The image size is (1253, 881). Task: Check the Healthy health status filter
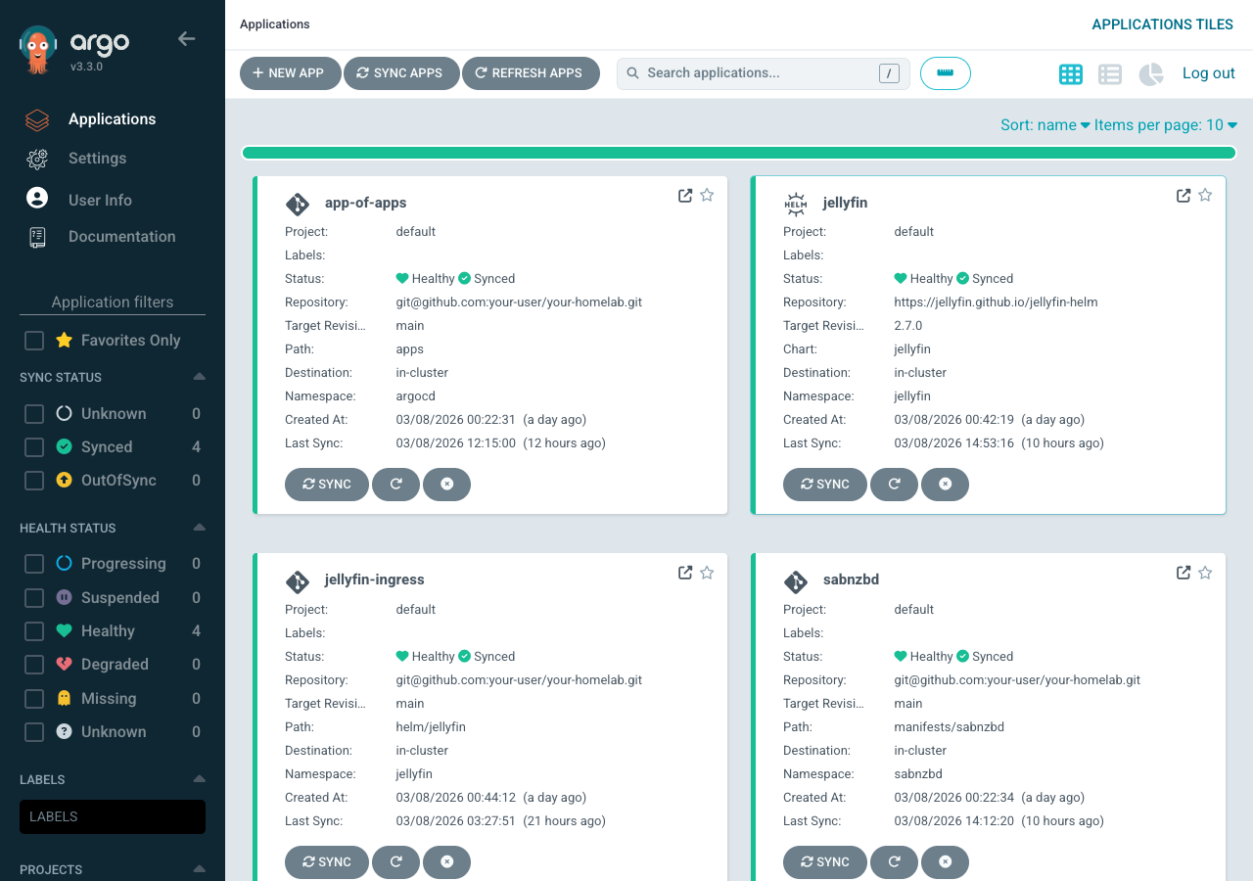coord(33,630)
